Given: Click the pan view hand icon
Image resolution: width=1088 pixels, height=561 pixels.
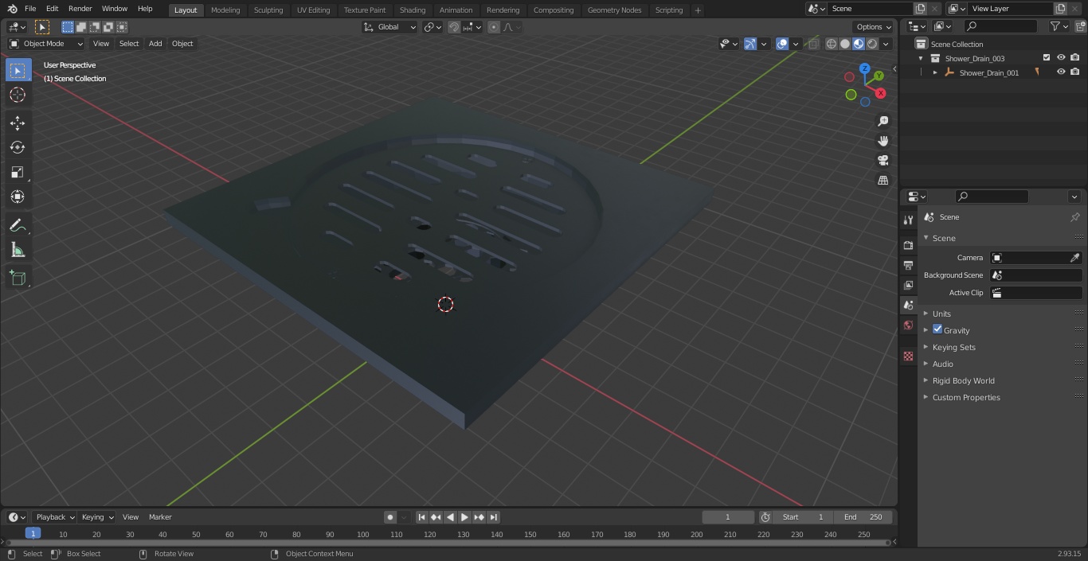Looking at the screenshot, I should pyautogui.click(x=883, y=141).
